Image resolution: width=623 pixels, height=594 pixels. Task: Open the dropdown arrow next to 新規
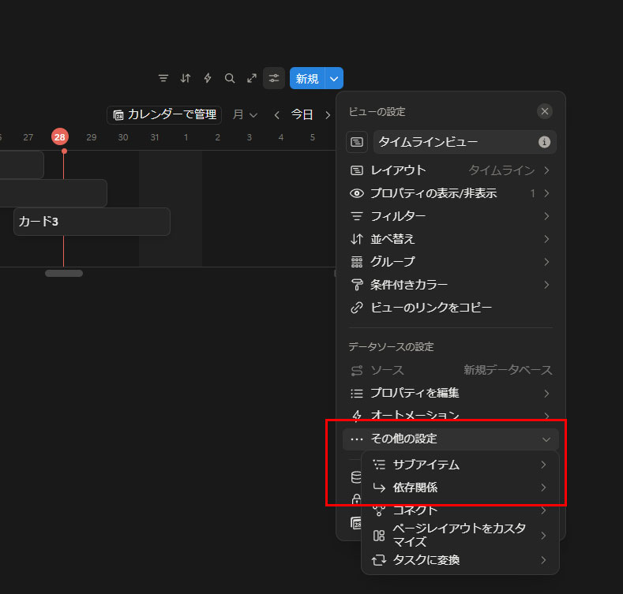point(334,78)
